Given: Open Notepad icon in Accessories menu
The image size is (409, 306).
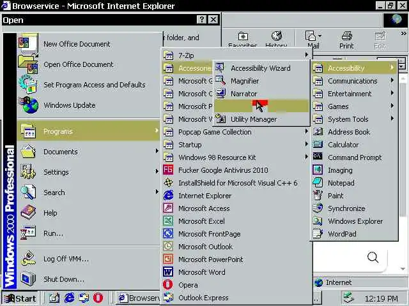Looking at the screenshot, I should 318,183.
